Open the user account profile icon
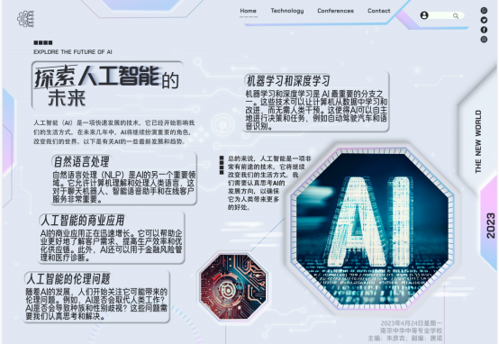This screenshot has height=344, width=499. (424, 15)
